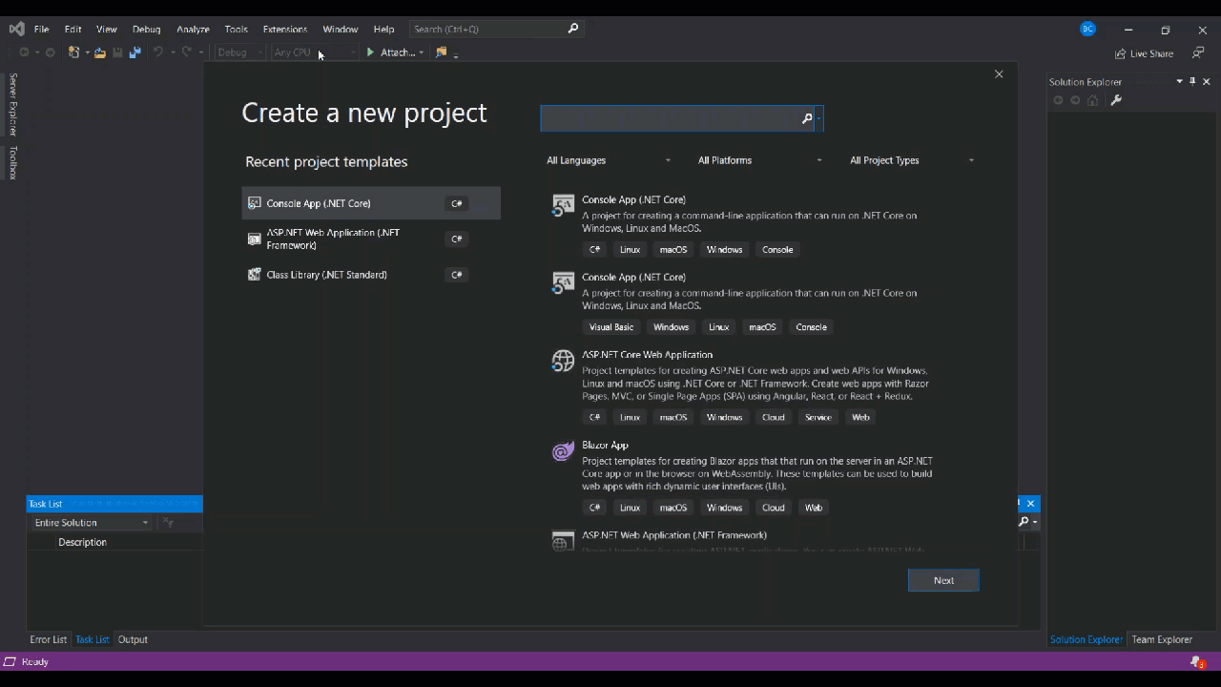Click the Live Share button label
Screen dimensions: 1221x687
[1151, 53]
